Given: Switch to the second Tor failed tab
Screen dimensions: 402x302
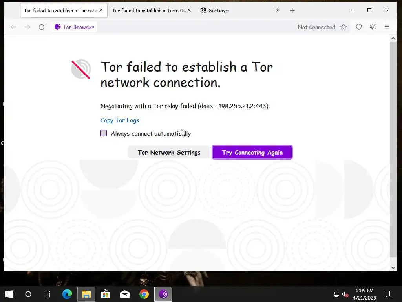Looking at the screenshot, I should [x=149, y=11].
